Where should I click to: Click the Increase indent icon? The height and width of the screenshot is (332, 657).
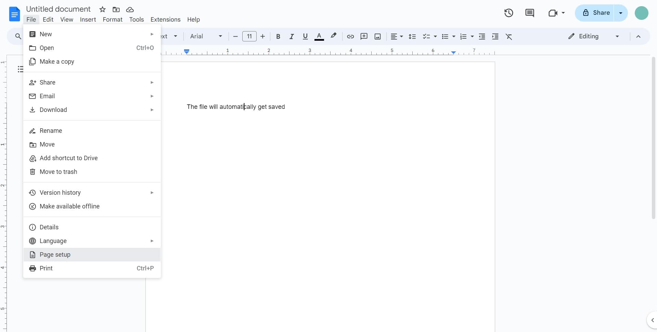click(x=495, y=36)
